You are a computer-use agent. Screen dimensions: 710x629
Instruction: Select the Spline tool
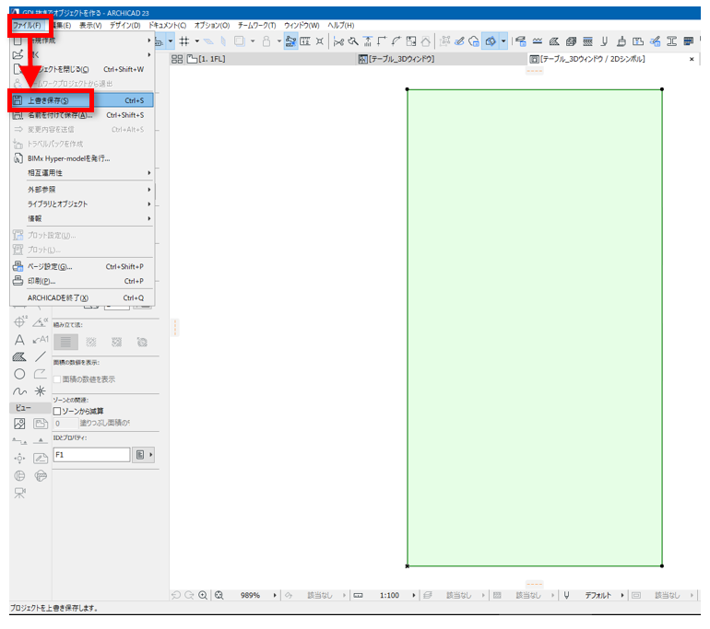point(19,391)
